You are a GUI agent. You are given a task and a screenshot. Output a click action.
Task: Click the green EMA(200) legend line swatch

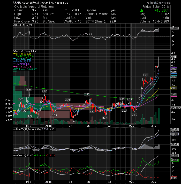tap(14, 56)
